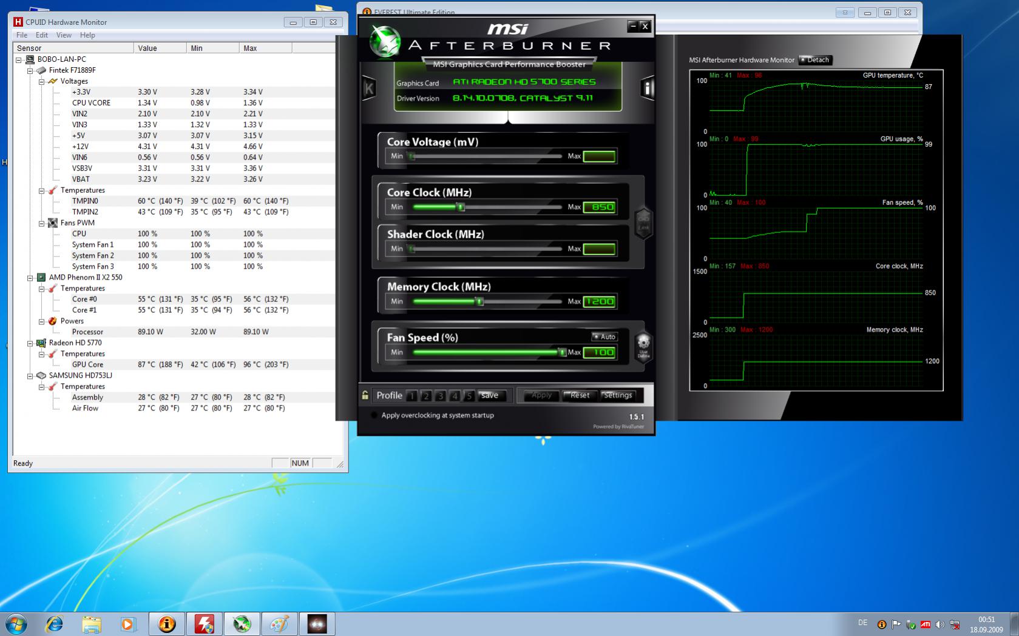Image resolution: width=1019 pixels, height=636 pixels.
Task: Click the Core Clock value field showing 850
Action: 600,207
